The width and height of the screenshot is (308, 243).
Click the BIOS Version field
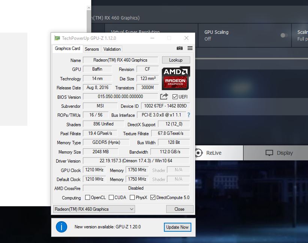coord(120,97)
